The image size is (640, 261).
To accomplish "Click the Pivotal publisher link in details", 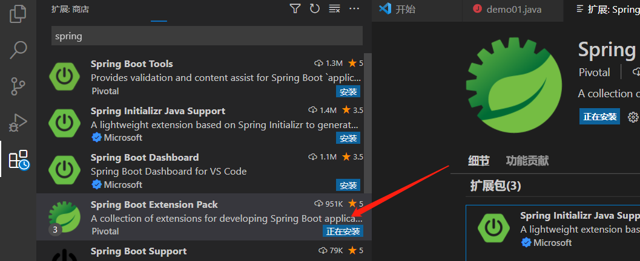I will click(595, 72).
